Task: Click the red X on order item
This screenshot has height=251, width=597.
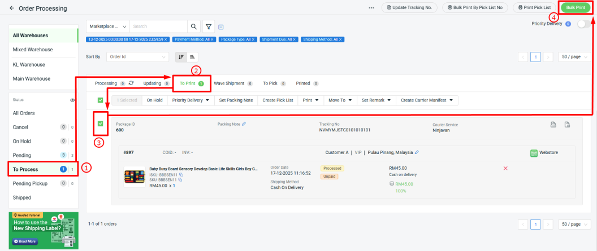Action: (x=505, y=168)
